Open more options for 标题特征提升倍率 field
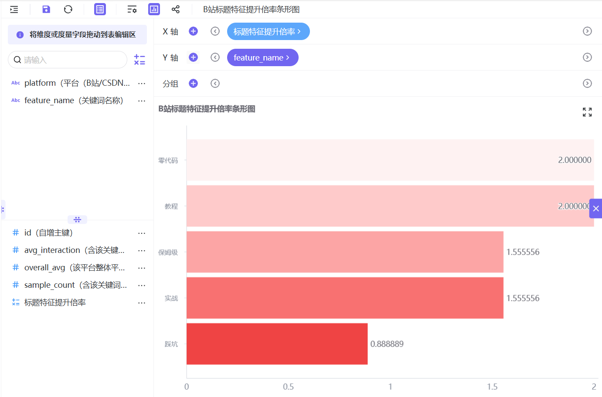 142,303
